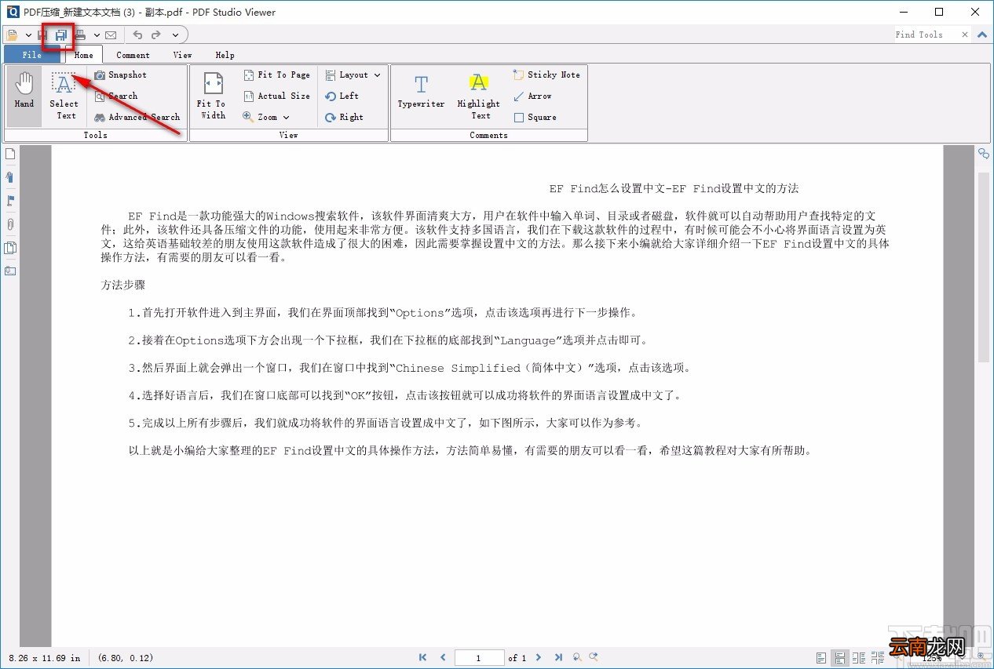Open the Zoom dropdown in ribbon
This screenshot has width=994, height=669.
[266, 117]
